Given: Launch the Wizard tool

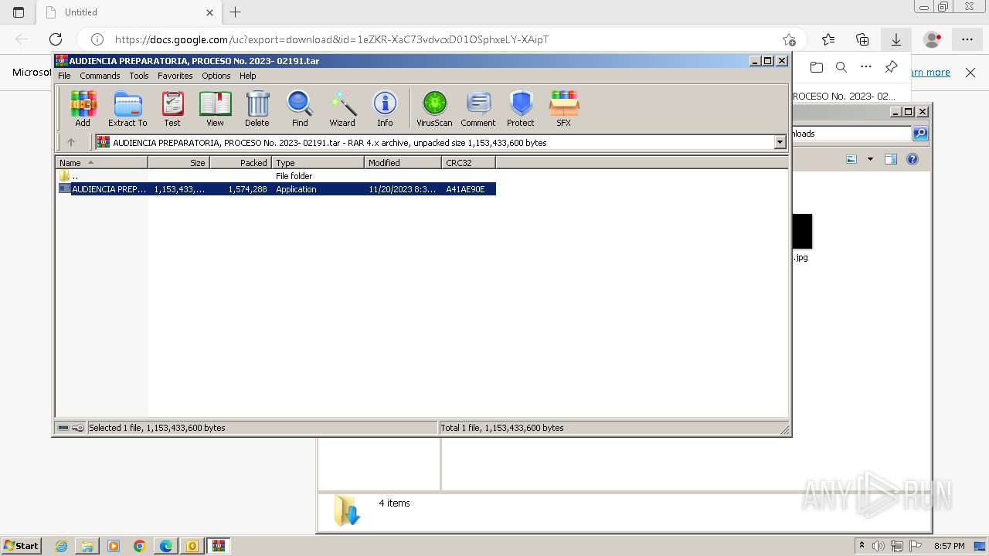Looking at the screenshot, I should coord(342,109).
